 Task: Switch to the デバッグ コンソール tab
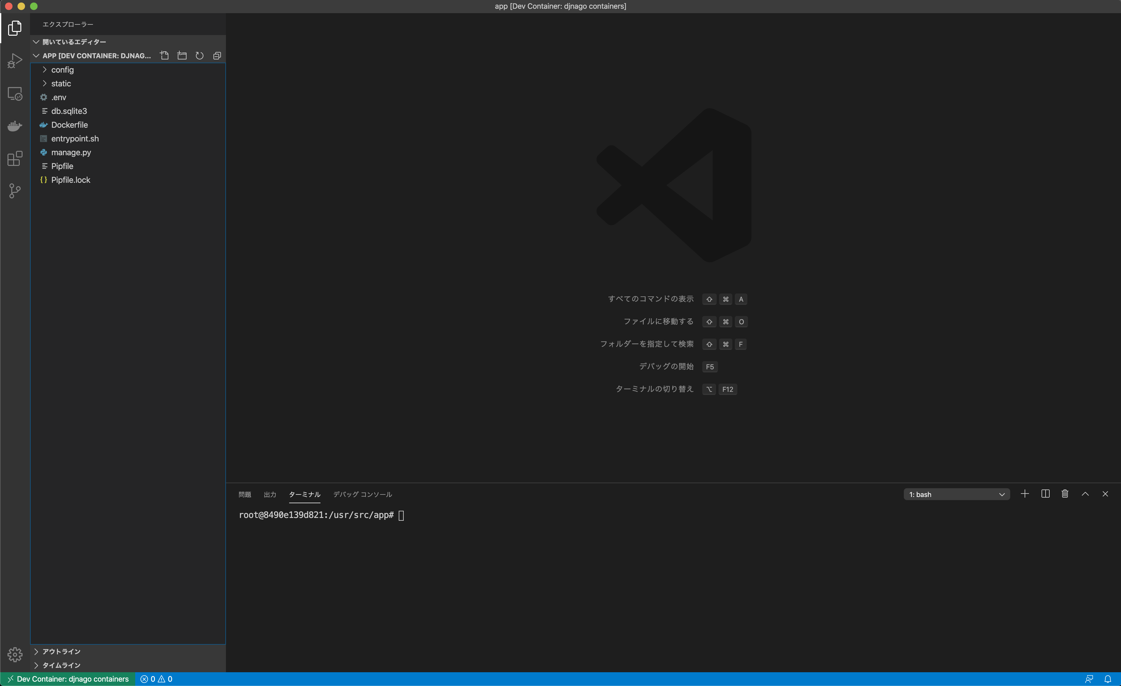coord(363,494)
